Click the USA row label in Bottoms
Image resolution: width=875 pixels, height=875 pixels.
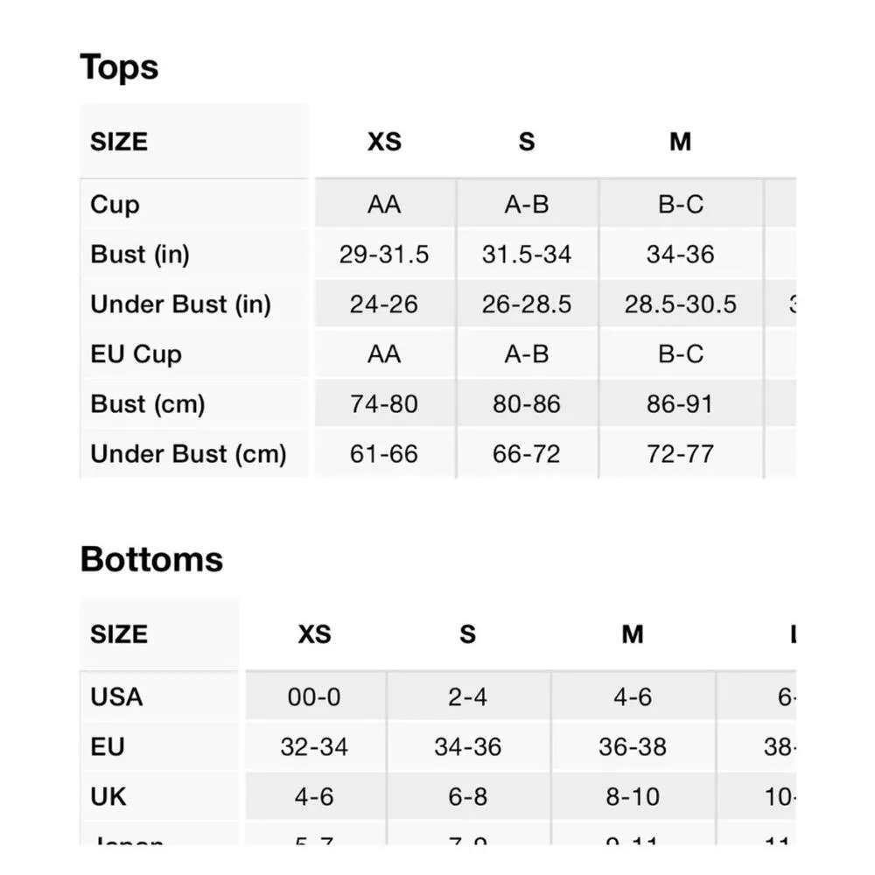click(x=116, y=697)
